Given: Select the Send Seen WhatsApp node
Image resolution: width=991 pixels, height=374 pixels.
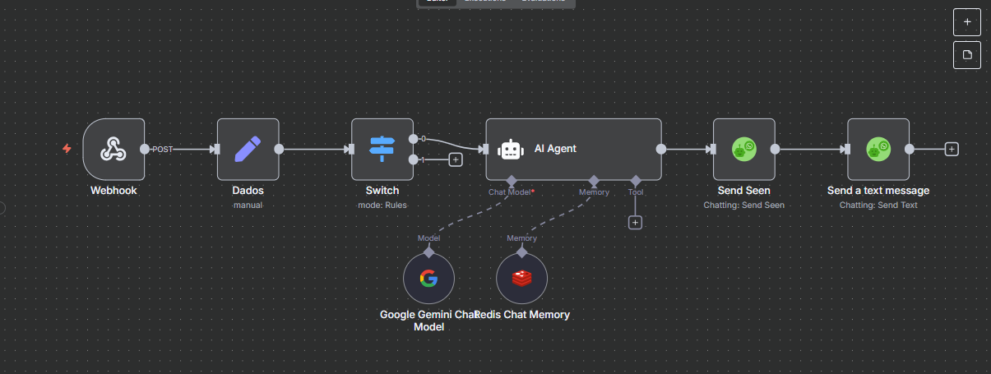Looking at the screenshot, I should (743, 149).
